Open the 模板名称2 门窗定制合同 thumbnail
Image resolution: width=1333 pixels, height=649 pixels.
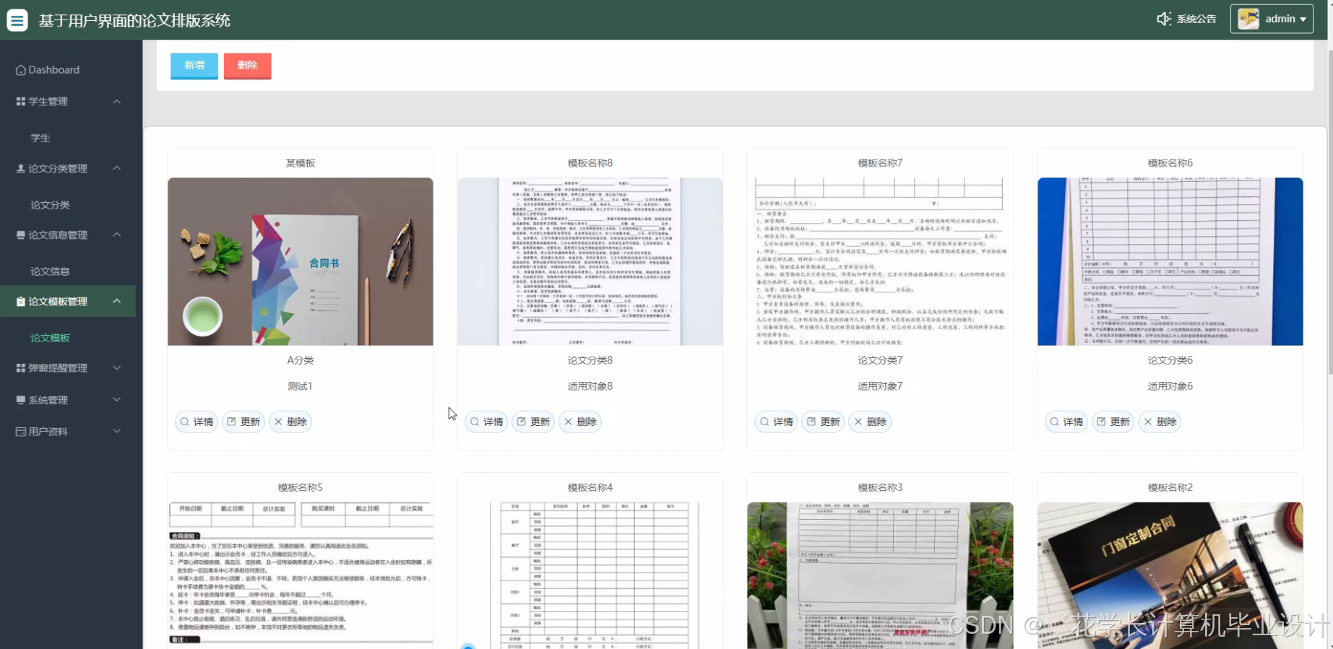[x=1170, y=575]
